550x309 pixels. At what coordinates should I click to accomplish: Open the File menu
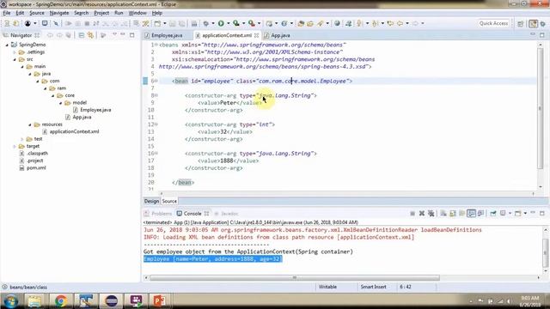tap(7, 13)
